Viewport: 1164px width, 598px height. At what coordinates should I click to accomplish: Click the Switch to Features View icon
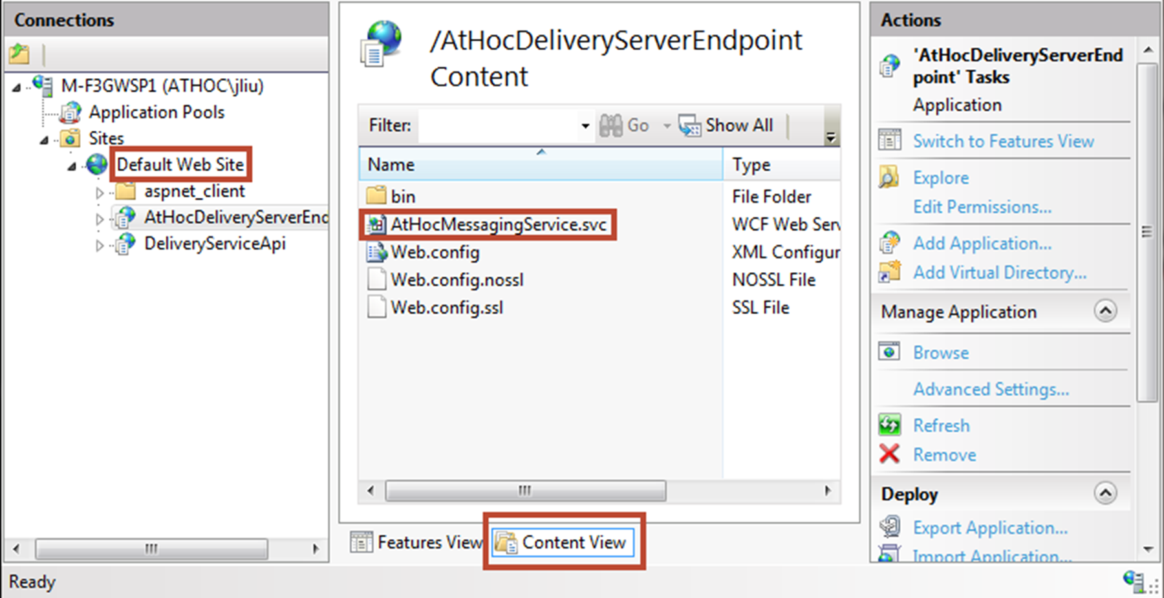pos(890,140)
